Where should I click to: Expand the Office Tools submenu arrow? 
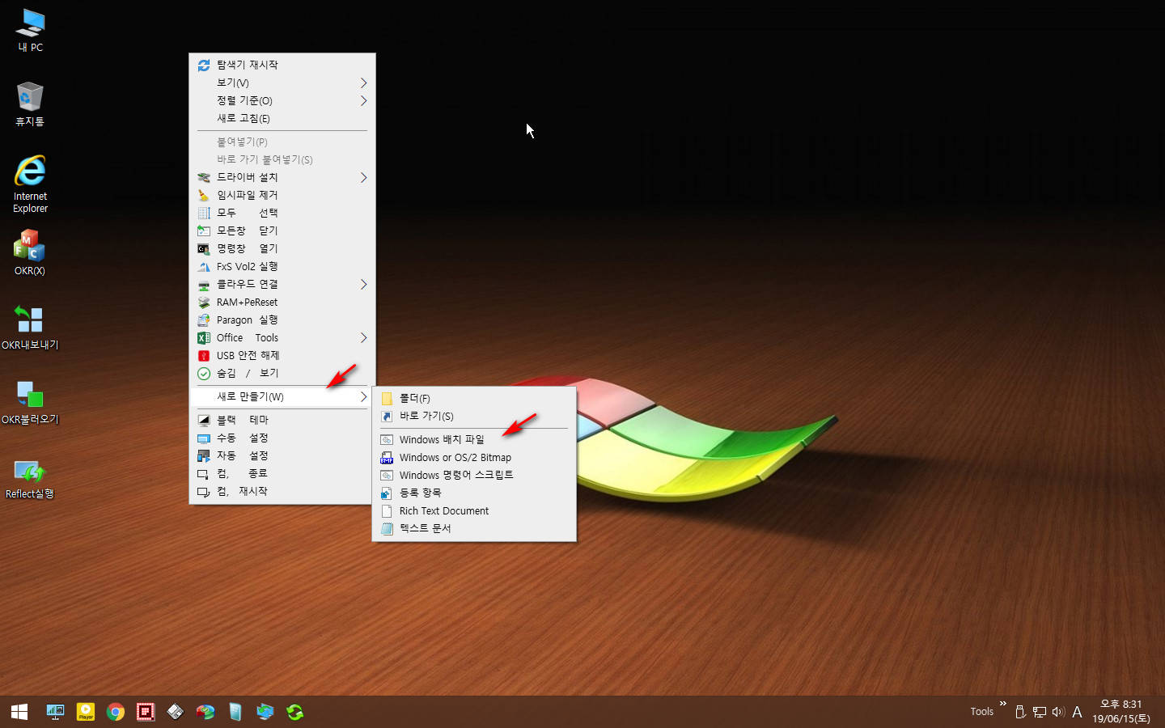click(363, 337)
